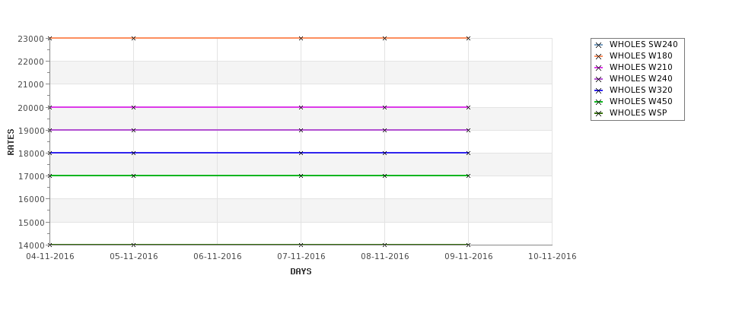The height and width of the screenshot is (326, 742).
Task: Click the dark green WHOLES WSP legend marker
Action: [599, 113]
